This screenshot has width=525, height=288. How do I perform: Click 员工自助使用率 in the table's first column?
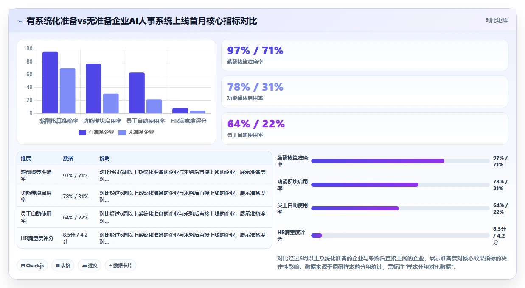(36, 217)
